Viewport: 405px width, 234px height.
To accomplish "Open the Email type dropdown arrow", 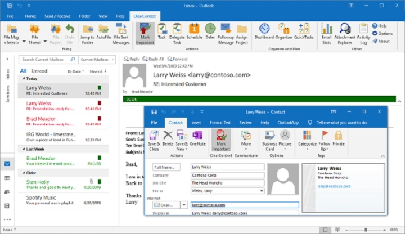I will click(184, 205).
